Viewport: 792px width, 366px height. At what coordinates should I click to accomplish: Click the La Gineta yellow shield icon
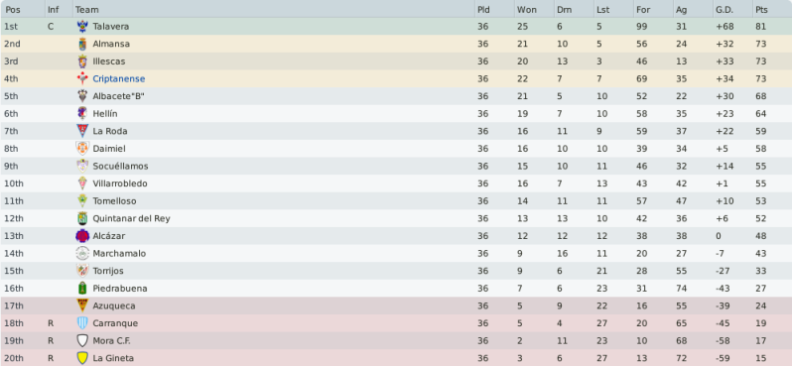click(82, 358)
